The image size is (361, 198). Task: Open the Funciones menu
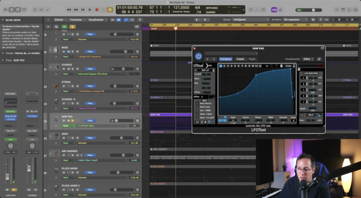coord(78,20)
